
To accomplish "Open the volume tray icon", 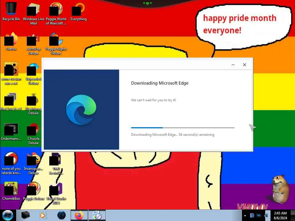I will coord(266,215).
